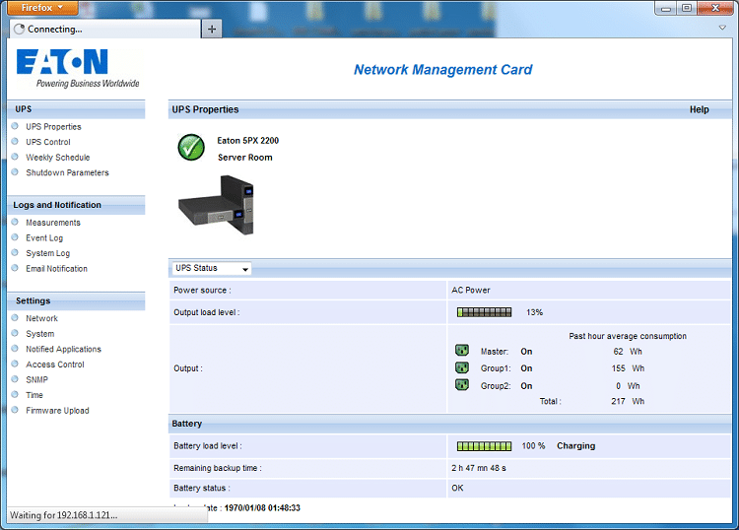Viewport: 739px width, 530px height.
Task: Open the UPS Status dropdown
Action: 211,269
